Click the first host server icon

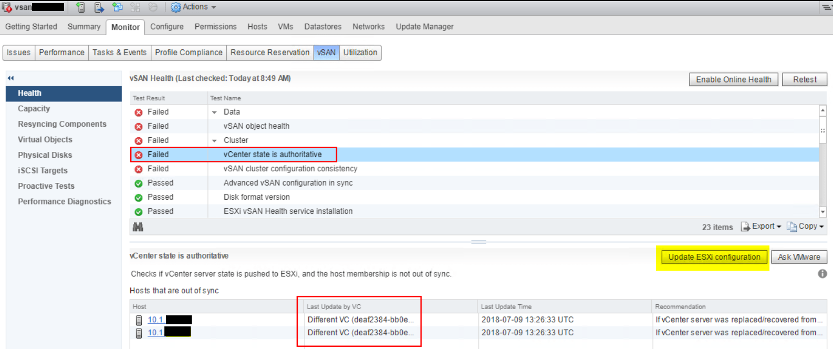[x=139, y=320]
